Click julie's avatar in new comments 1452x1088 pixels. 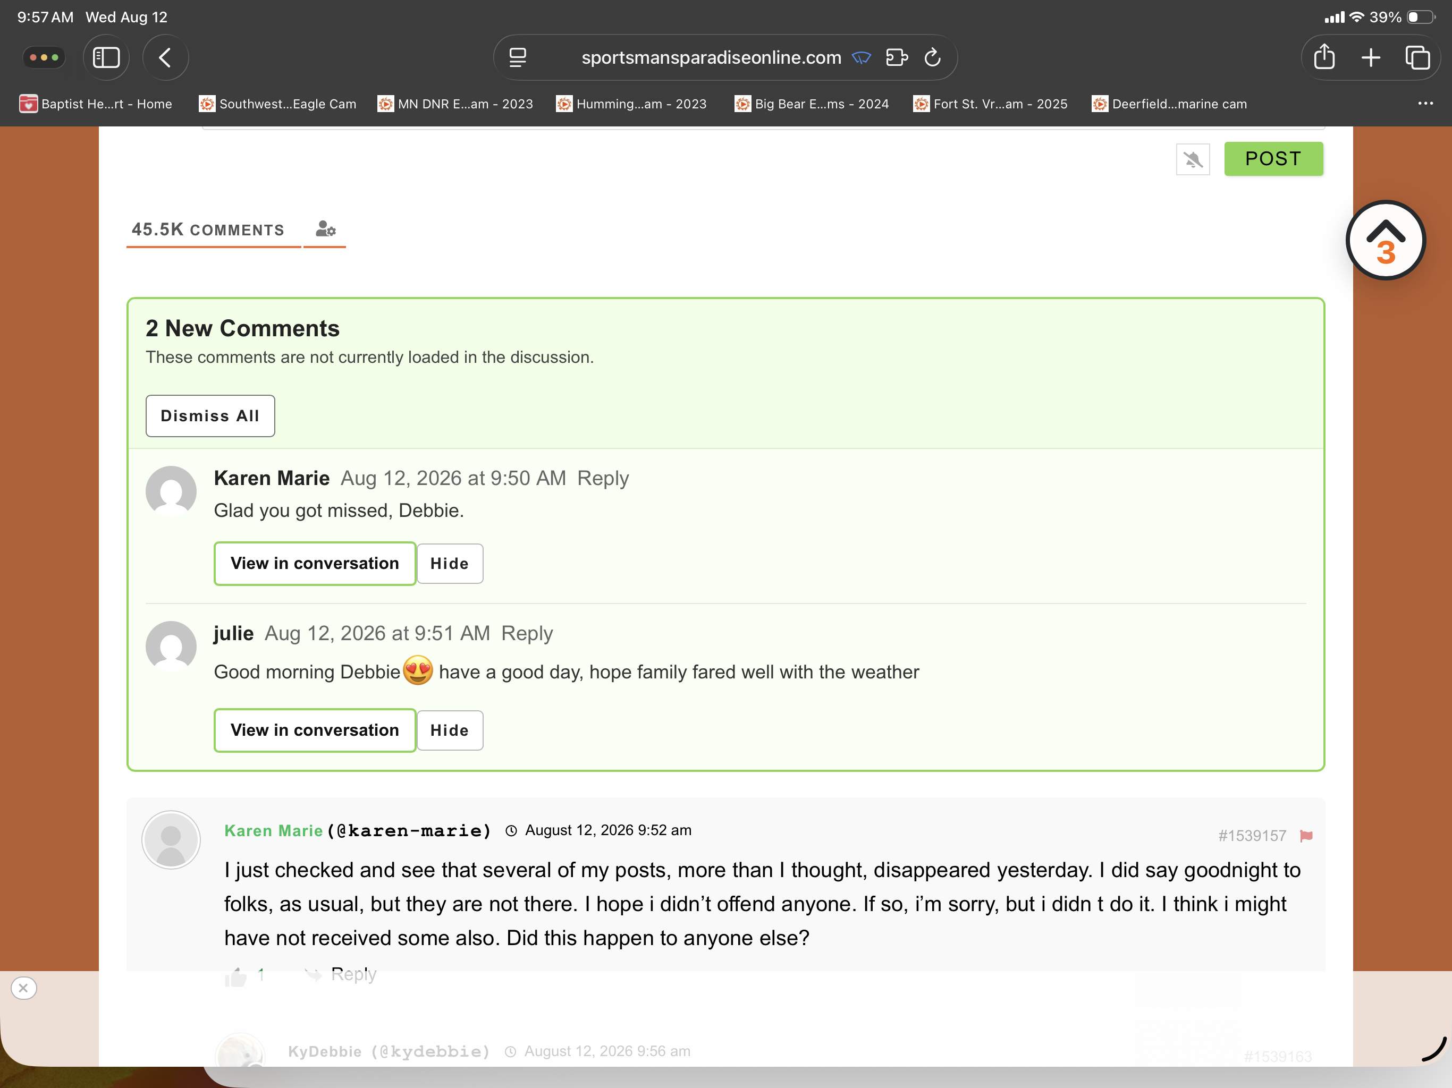coord(171,647)
